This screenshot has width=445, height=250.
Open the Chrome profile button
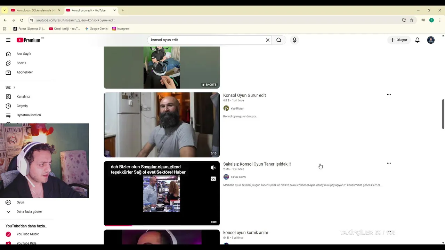coord(431,20)
